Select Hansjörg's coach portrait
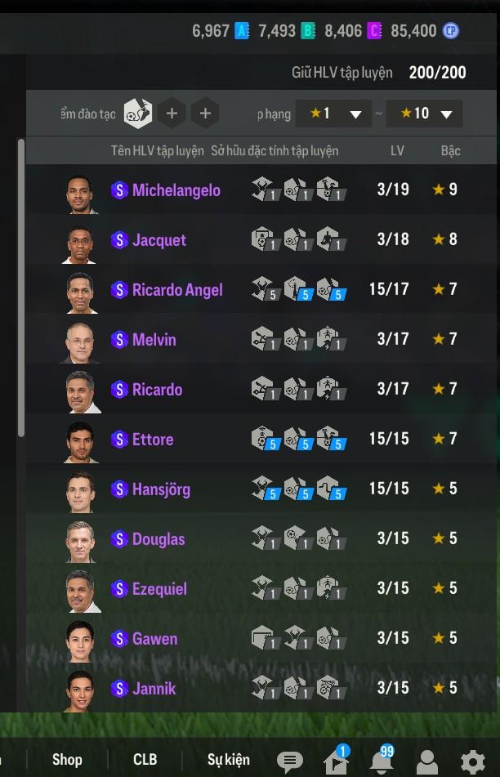Viewport: 500px width, 777px height. click(80, 492)
